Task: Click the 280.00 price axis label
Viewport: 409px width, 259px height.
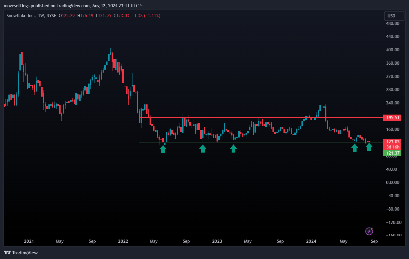Action: [x=392, y=90]
